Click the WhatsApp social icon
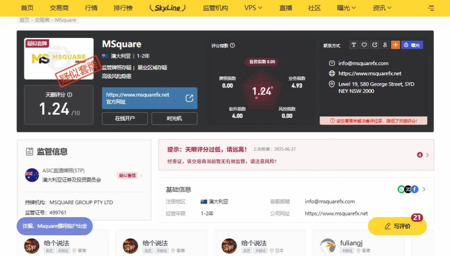This screenshot has height=256, width=450. pyautogui.click(x=401, y=189)
